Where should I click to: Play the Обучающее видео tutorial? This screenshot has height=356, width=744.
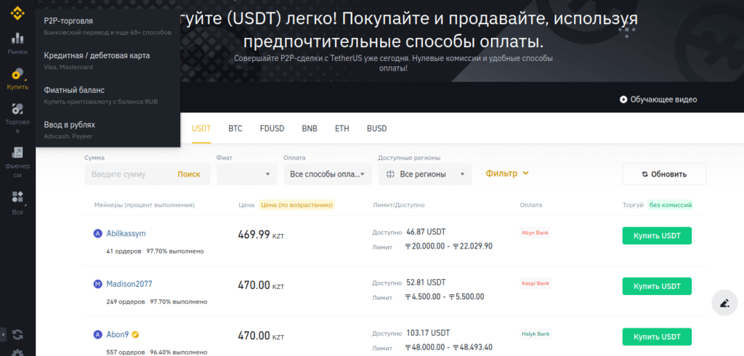point(658,100)
